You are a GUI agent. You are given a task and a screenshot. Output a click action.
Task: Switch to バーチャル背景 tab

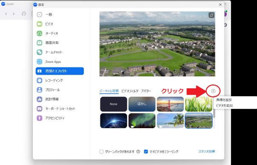coord(109,91)
